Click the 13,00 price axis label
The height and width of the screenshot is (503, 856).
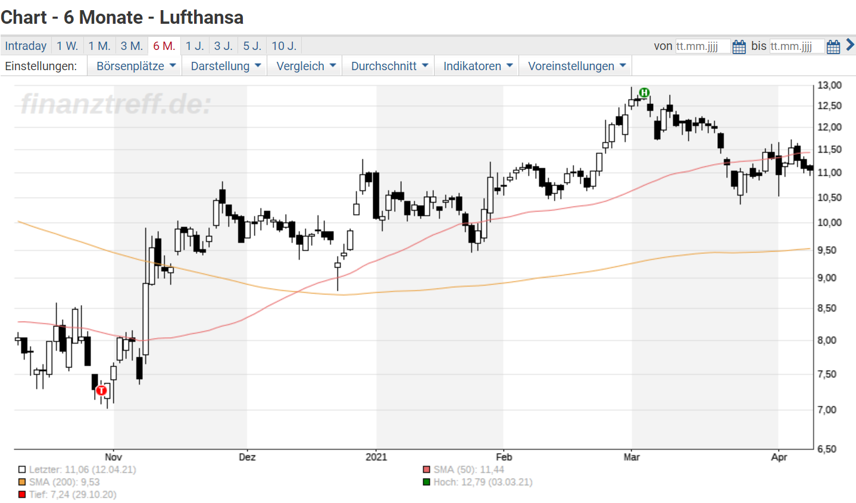tap(830, 85)
